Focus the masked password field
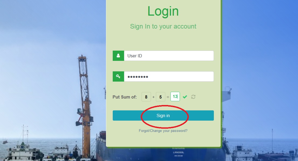 pyautogui.click(x=169, y=76)
